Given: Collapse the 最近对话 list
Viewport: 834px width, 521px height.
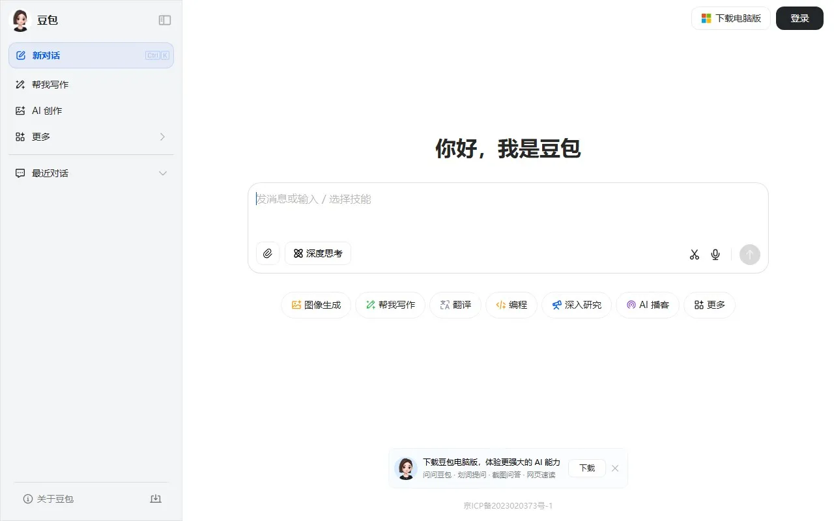Looking at the screenshot, I should click(x=162, y=173).
